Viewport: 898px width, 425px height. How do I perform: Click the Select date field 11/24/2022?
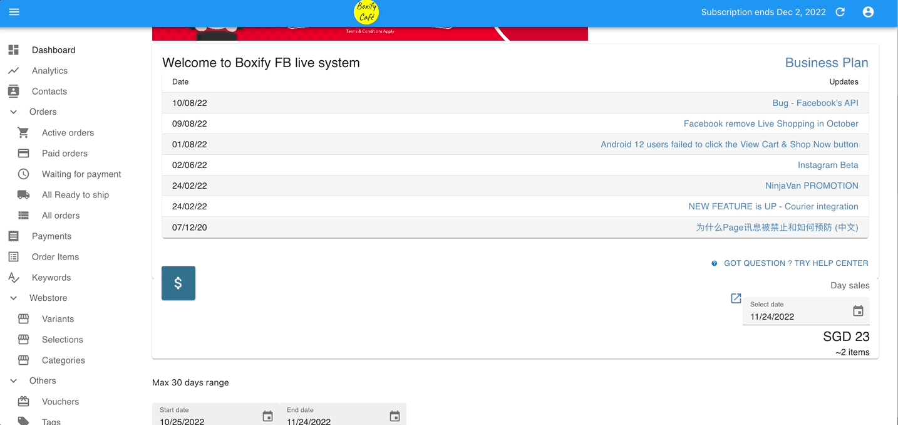point(806,311)
